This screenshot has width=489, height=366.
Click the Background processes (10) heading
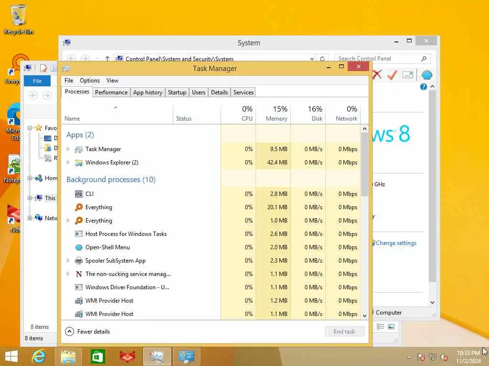(x=111, y=180)
